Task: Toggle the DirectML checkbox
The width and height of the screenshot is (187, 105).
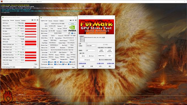Action: 70,62
